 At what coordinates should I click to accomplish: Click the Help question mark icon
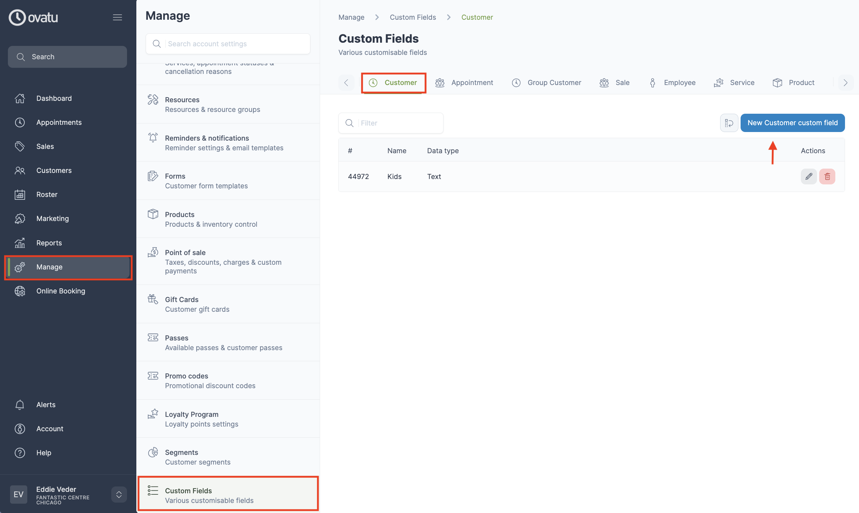(20, 453)
